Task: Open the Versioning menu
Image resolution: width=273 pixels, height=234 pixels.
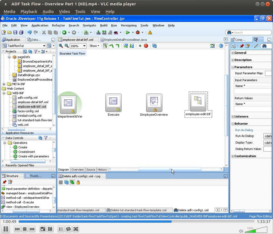Action: (x=129, y=25)
